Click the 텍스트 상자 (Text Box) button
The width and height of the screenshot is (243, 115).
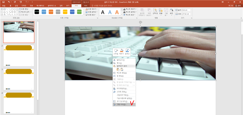tap(25, 12)
